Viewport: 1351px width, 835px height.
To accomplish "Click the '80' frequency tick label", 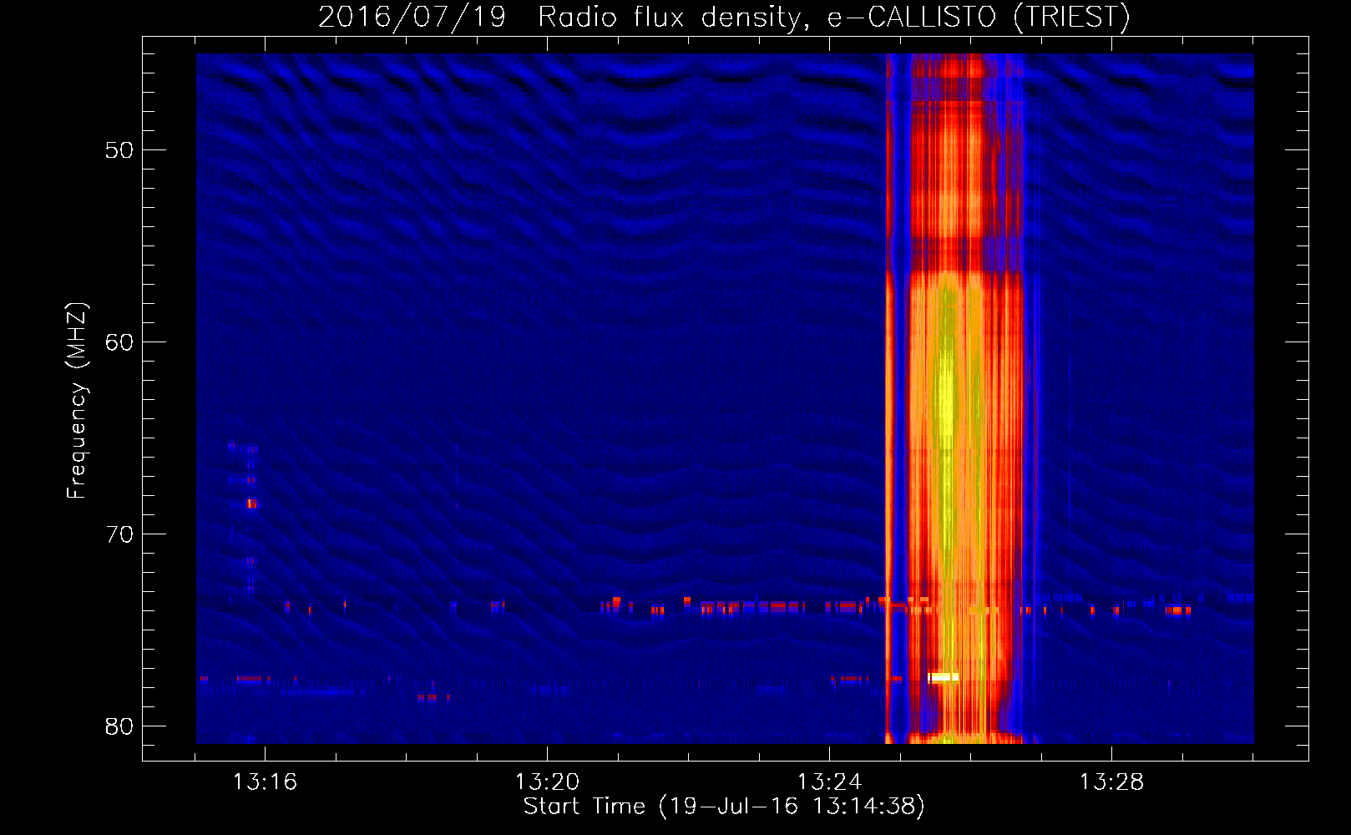I will [x=119, y=726].
